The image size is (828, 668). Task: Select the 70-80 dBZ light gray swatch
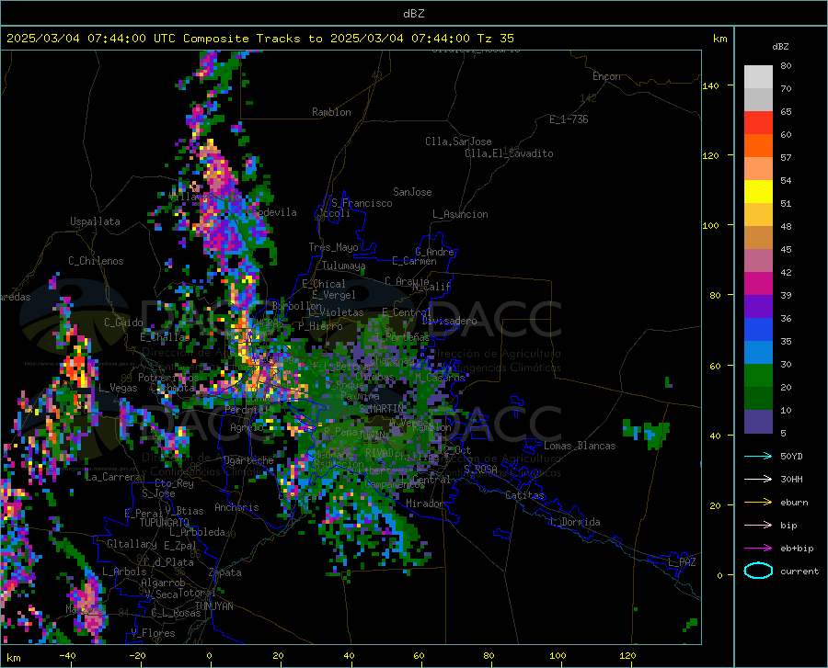tap(758, 77)
